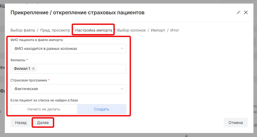This screenshot has width=257, height=137.
Task: Open the Итог step
Action: coord(175,30)
